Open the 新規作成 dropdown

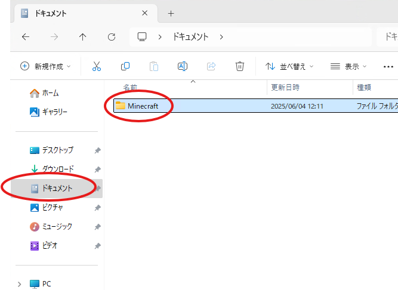click(x=45, y=66)
